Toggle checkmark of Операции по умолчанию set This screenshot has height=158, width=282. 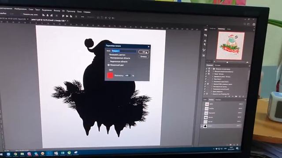click(207, 68)
